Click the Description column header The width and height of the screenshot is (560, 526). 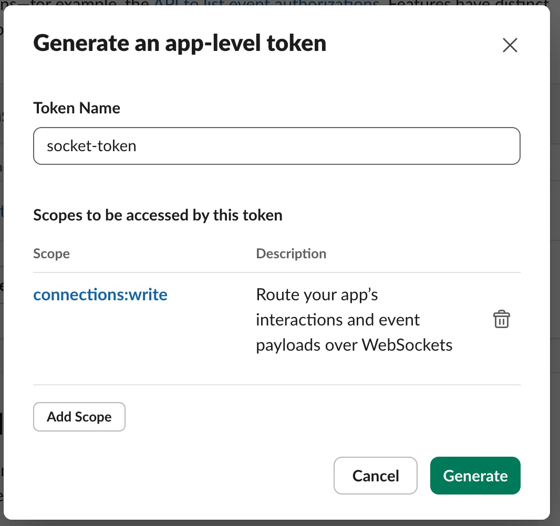[291, 254]
